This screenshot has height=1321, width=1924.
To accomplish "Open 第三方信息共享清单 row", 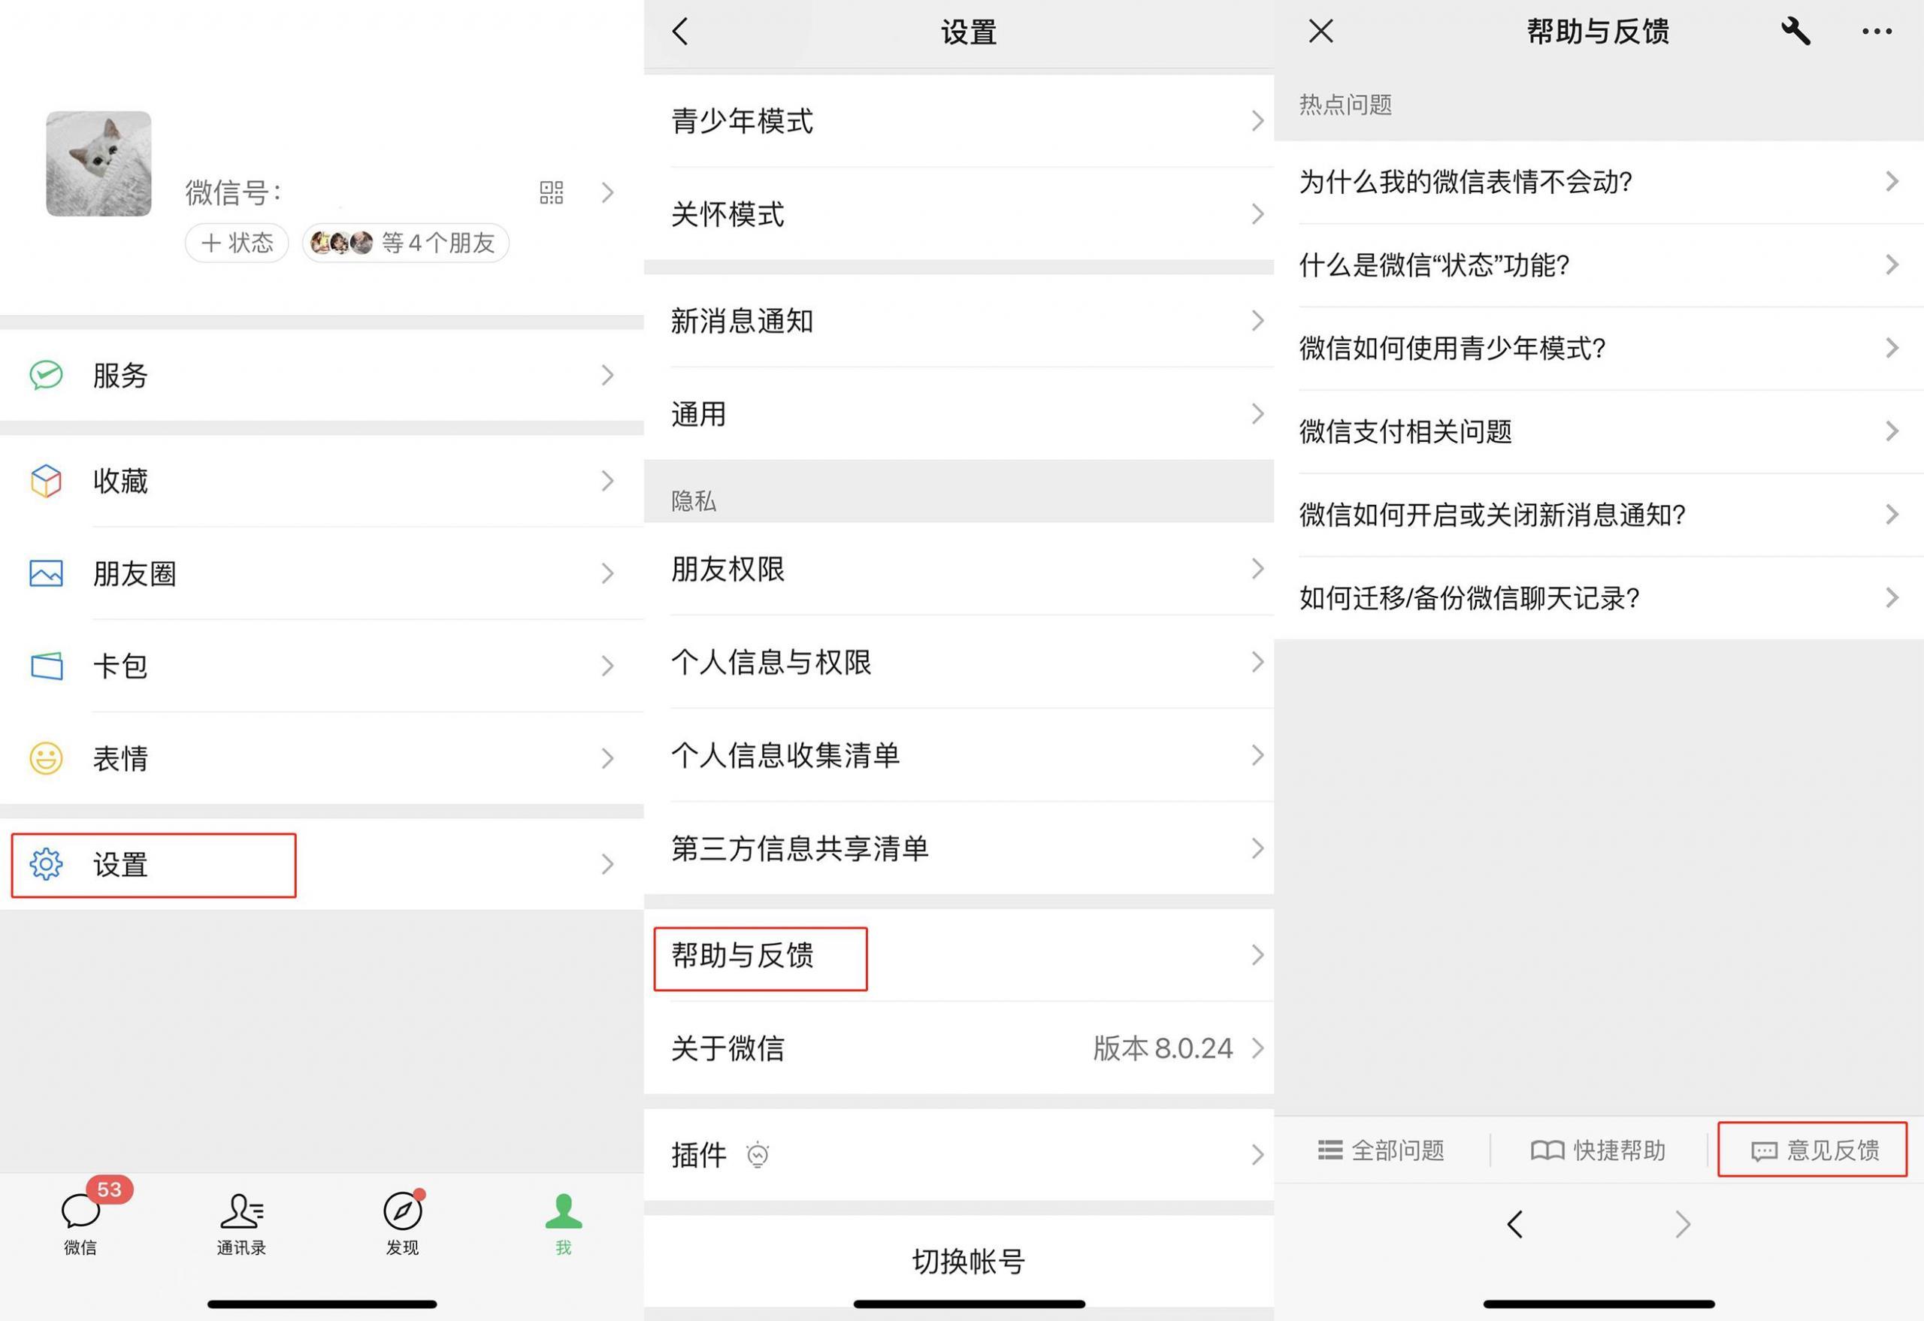I will coord(959,848).
